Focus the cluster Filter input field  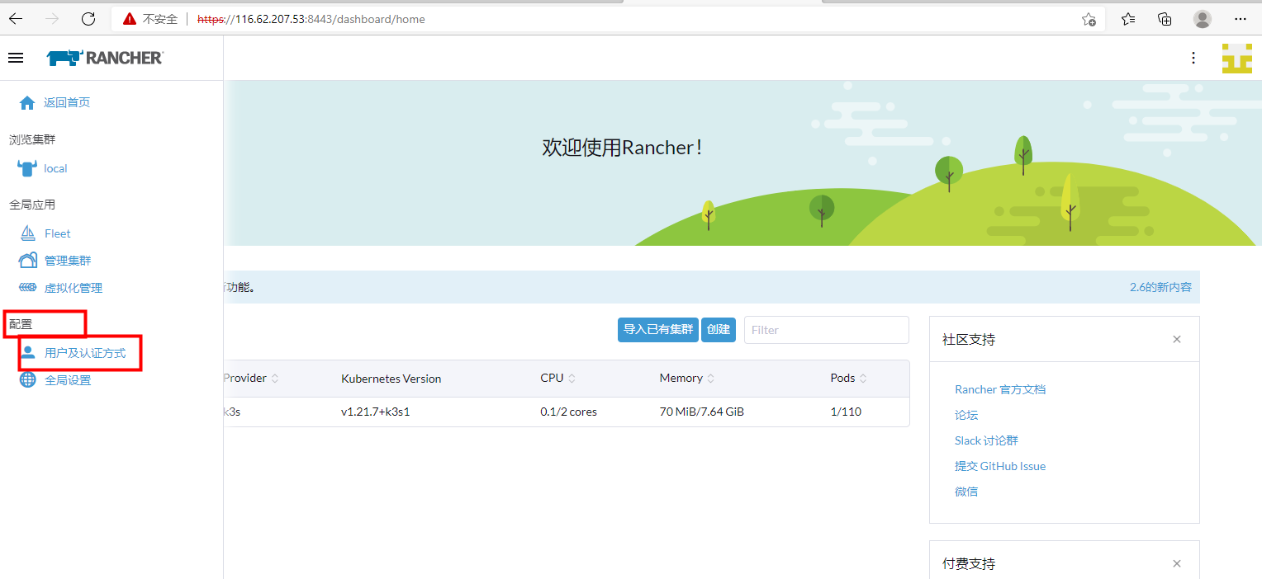tap(827, 329)
